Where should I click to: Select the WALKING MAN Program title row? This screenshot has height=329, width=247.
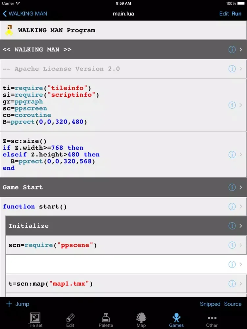(123, 30)
